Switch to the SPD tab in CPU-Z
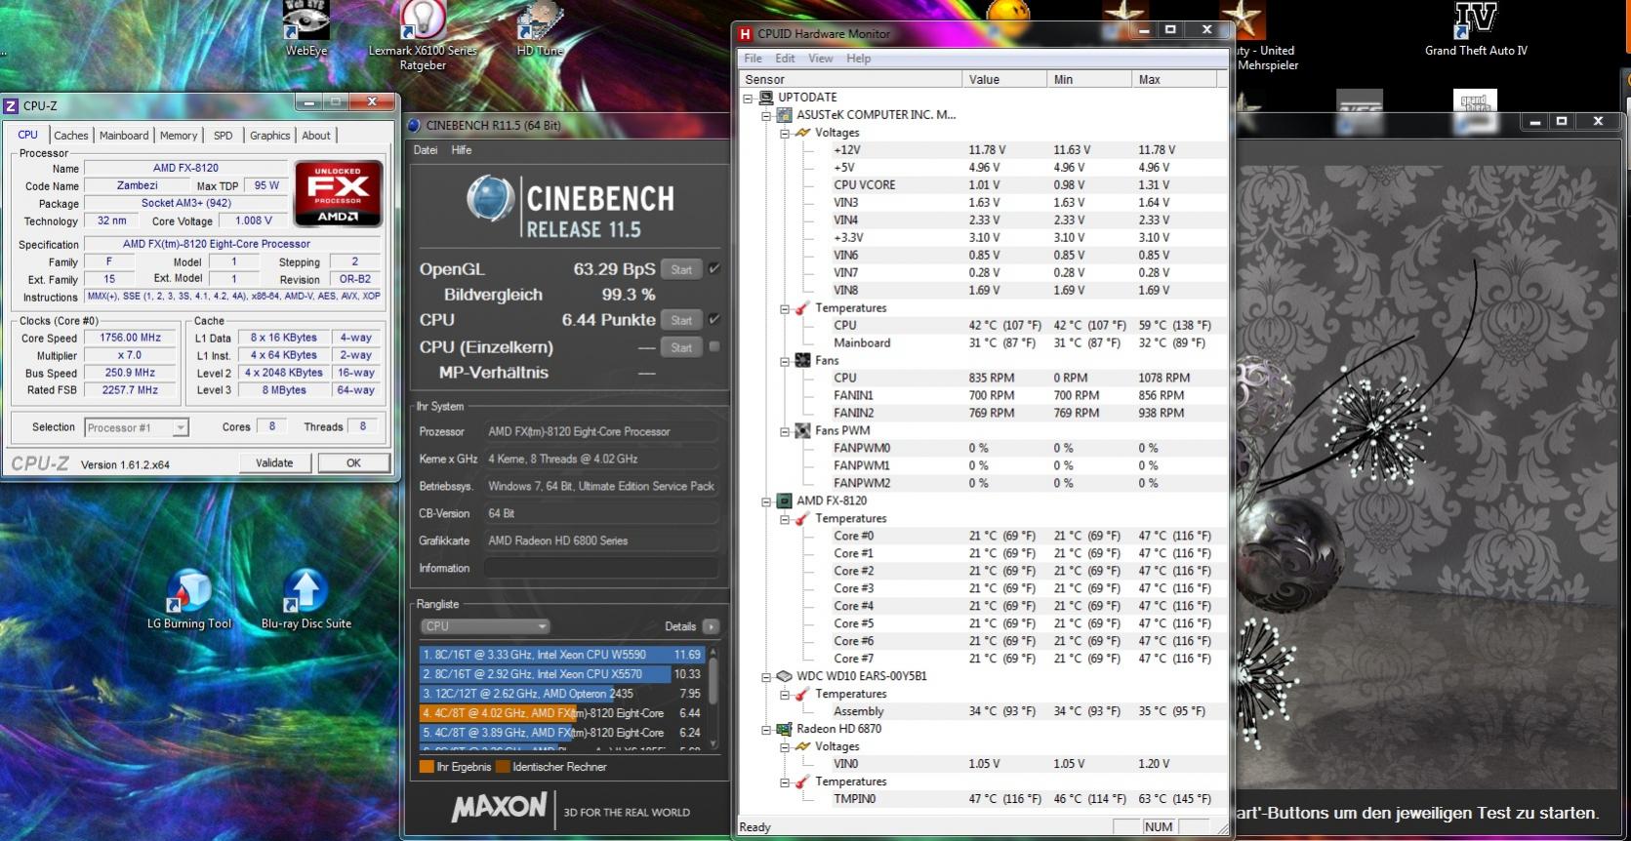 click(224, 136)
